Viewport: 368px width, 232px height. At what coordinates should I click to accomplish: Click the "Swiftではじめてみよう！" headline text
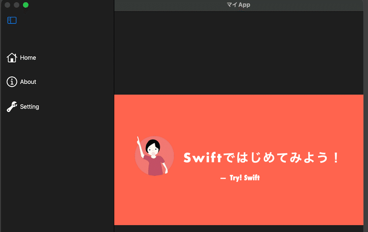tap(261, 157)
